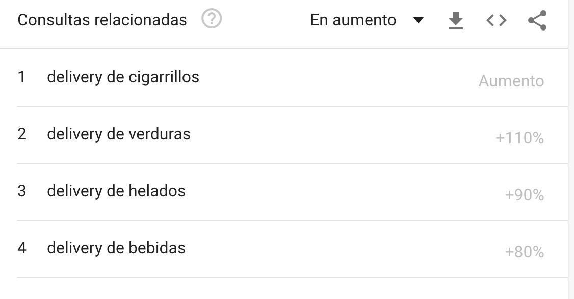Click the +80% increase value
Viewport: 574px width, 299px height.
click(524, 252)
